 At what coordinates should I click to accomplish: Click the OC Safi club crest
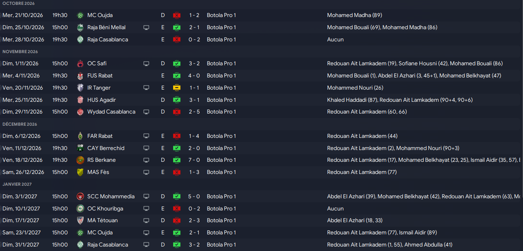[x=80, y=64]
